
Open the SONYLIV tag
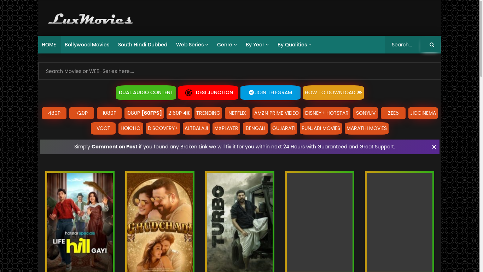click(366, 113)
